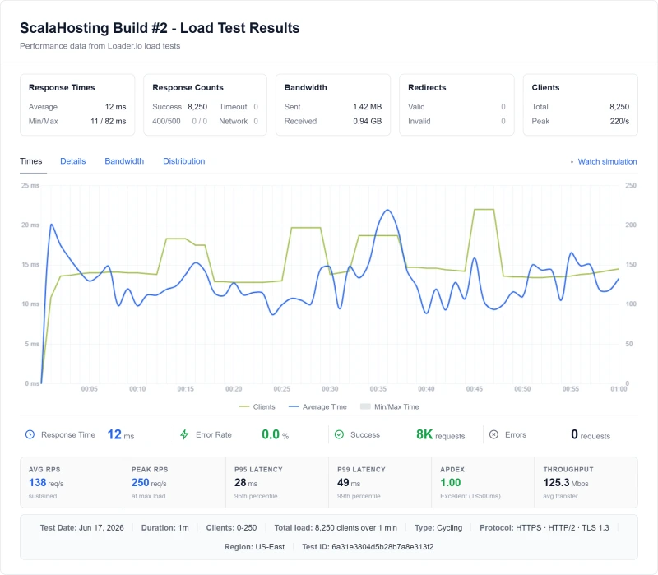Click the Sent value 1.42 MB
Screen dimensions: 658x575
[367, 107]
